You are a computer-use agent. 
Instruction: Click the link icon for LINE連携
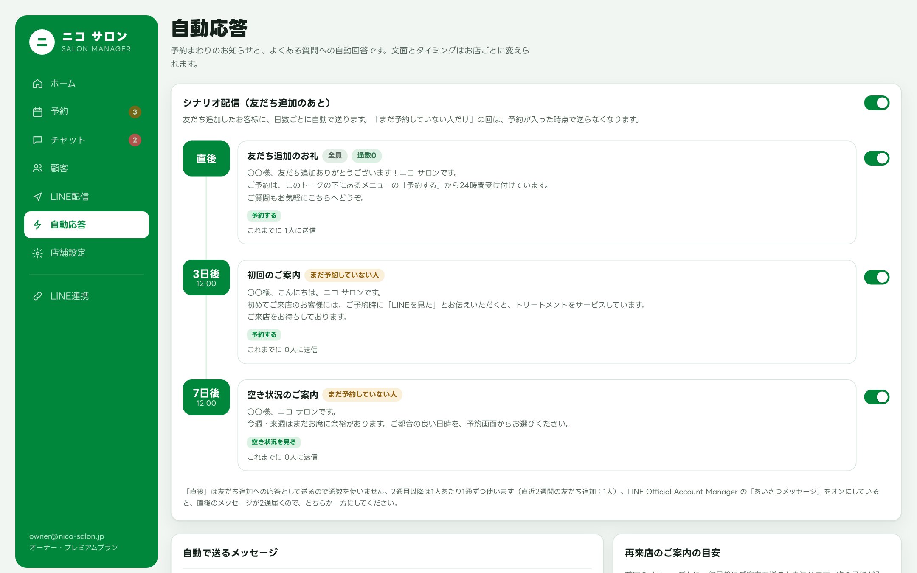(37, 296)
